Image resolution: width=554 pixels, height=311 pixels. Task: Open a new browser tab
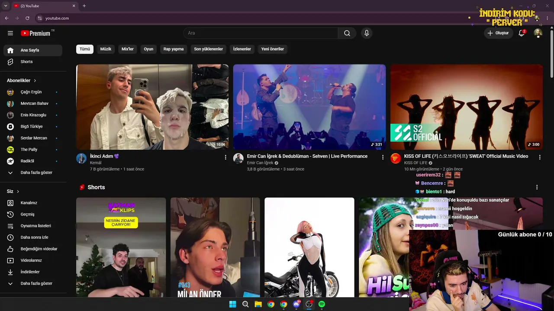click(x=84, y=6)
